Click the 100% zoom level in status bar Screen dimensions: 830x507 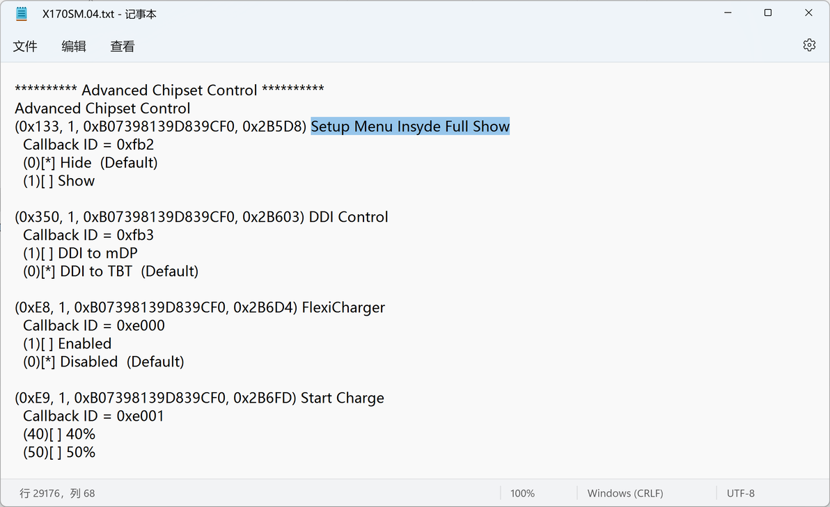coord(522,493)
